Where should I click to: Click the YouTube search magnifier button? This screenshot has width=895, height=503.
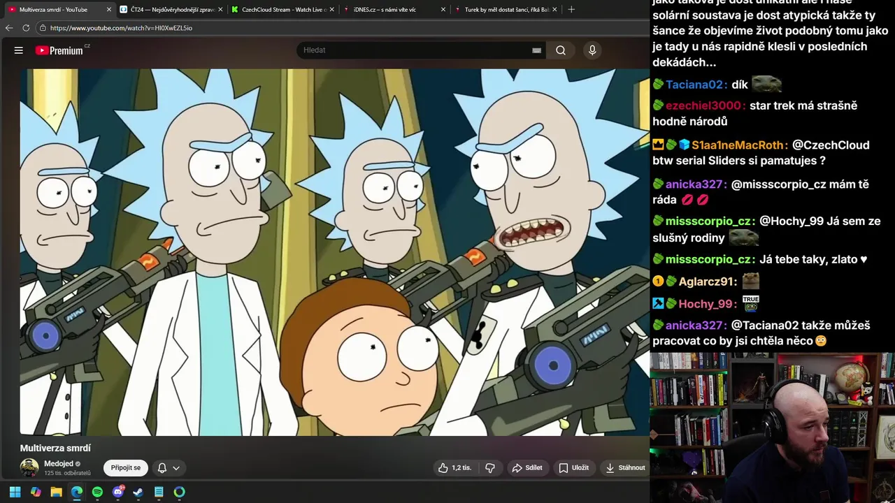(x=561, y=50)
